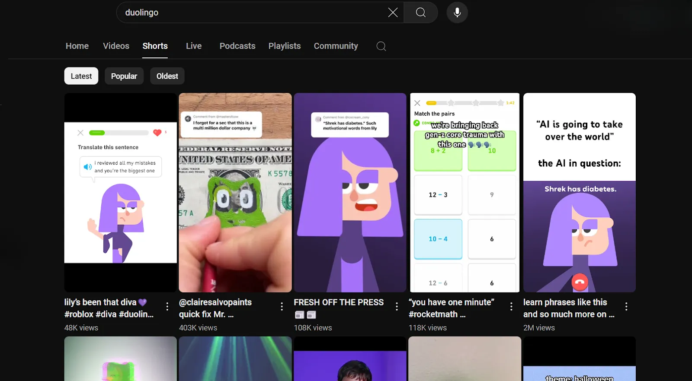Open the Playlists tab
This screenshot has height=381, width=692.
click(285, 46)
